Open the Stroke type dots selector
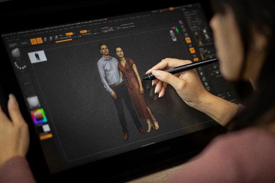Image resolution: width=275 pixels, height=183 pixels. [20, 66]
